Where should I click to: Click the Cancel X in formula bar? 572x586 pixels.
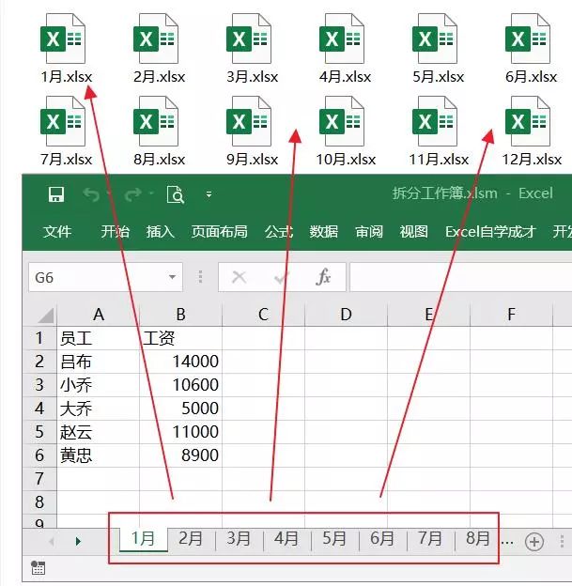(x=239, y=277)
